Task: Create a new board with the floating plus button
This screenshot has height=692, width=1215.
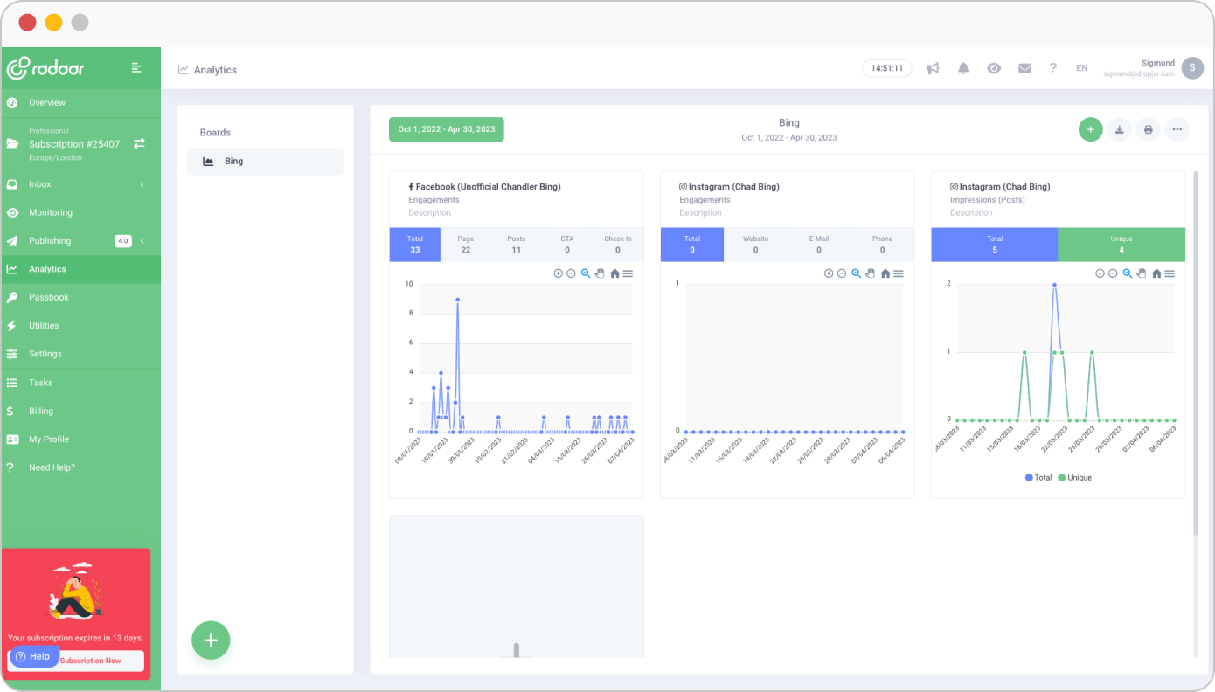Action: (x=211, y=640)
